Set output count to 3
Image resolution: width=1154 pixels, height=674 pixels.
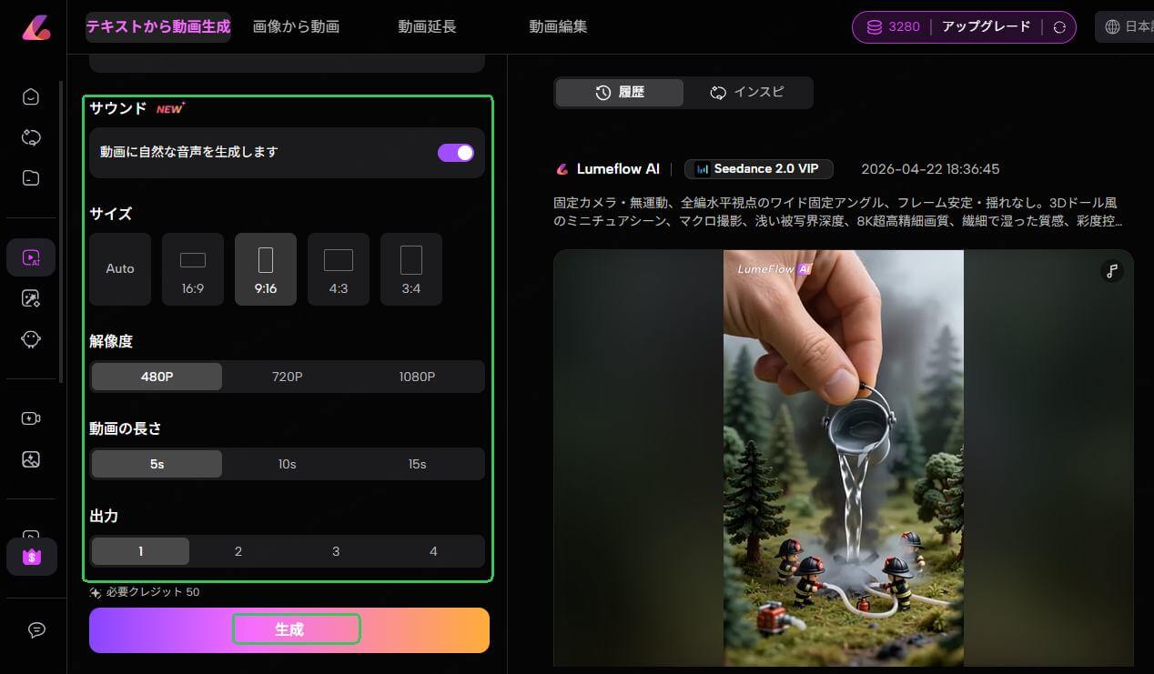coord(336,551)
